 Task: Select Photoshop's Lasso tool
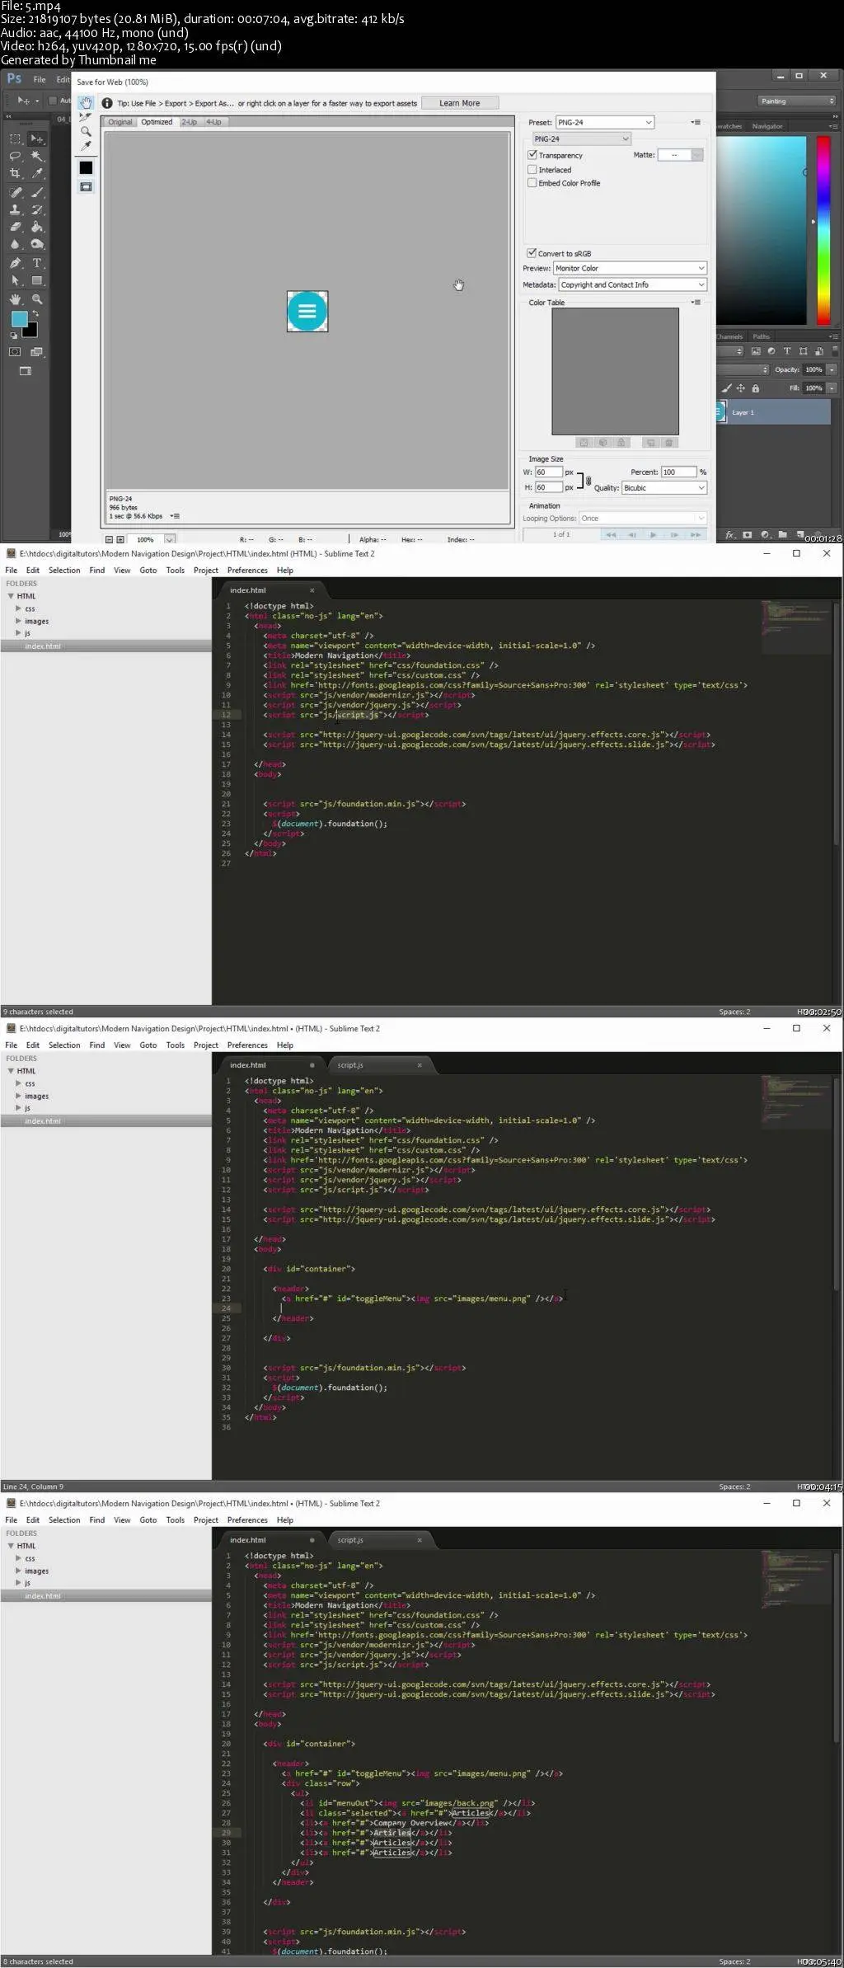[16, 156]
